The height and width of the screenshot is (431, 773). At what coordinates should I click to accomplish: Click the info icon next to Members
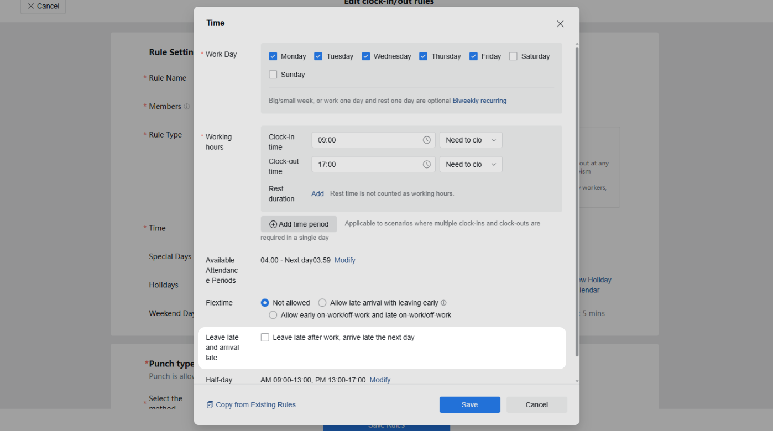(x=187, y=107)
